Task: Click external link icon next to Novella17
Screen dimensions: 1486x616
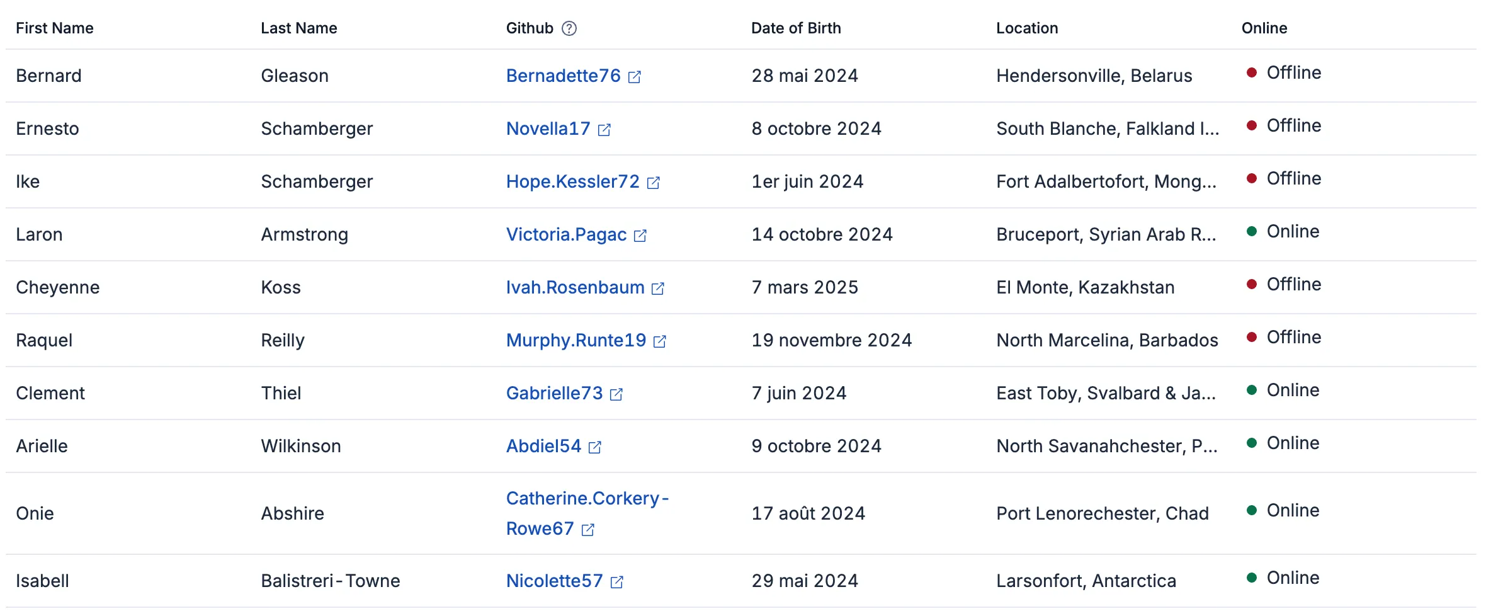Action: pyautogui.click(x=604, y=130)
